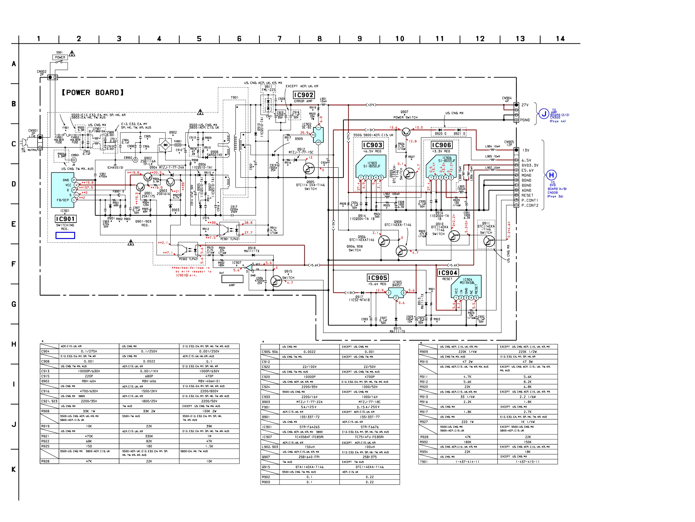Click the boxed IC902 label

pos(303,95)
